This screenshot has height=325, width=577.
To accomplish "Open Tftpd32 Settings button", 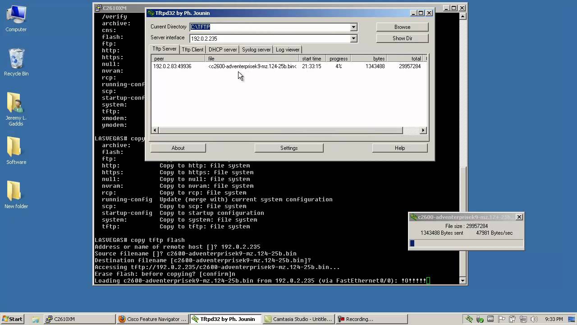I will point(289,148).
